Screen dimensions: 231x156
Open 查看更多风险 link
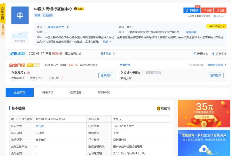click(x=217, y=65)
